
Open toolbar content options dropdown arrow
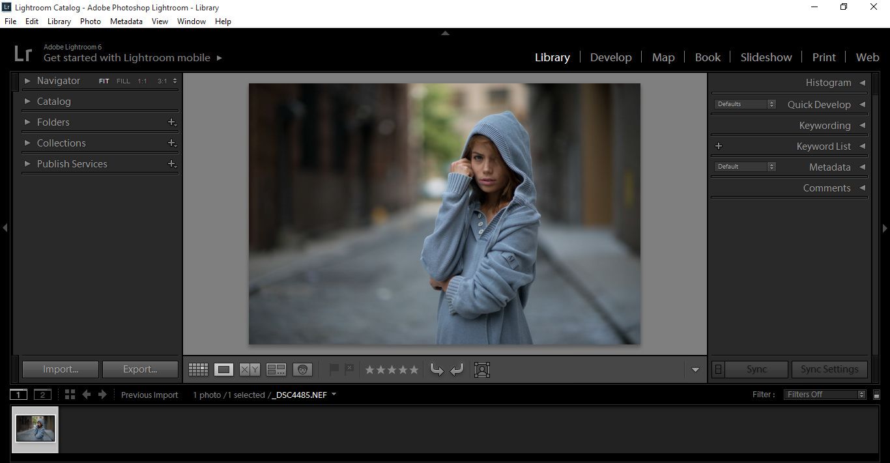pyautogui.click(x=695, y=370)
